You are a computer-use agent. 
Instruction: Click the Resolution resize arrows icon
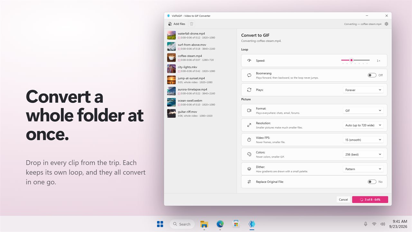(249, 125)
